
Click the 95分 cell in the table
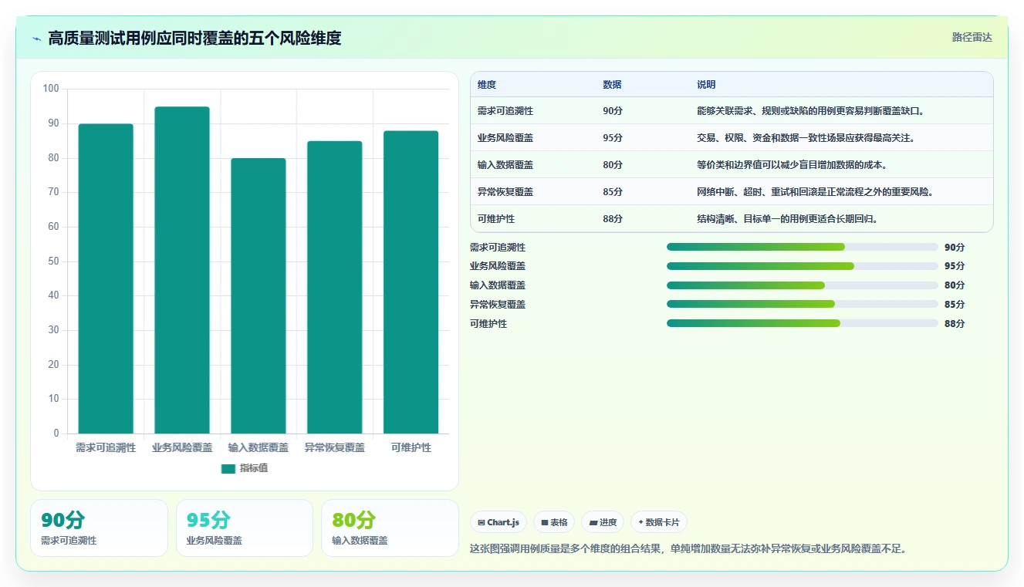click(x=613, y=138)
